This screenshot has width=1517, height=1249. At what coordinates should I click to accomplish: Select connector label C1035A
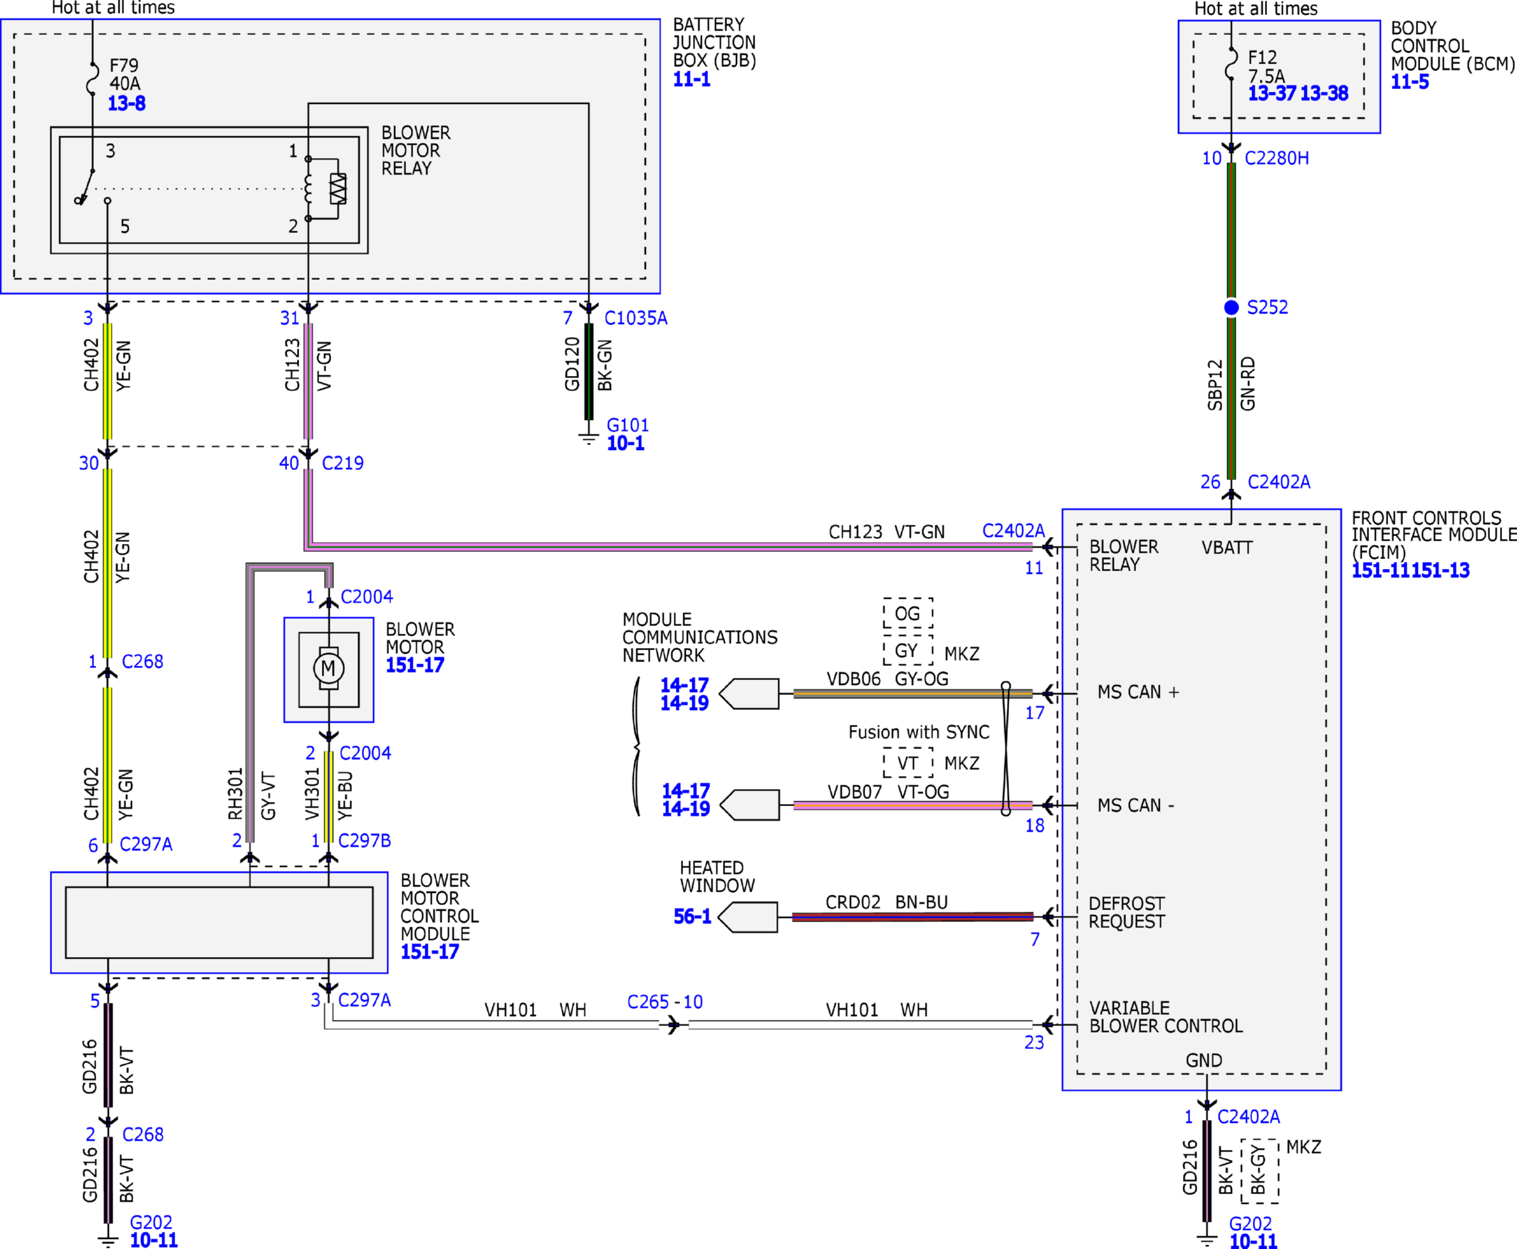tap(636, 318)
